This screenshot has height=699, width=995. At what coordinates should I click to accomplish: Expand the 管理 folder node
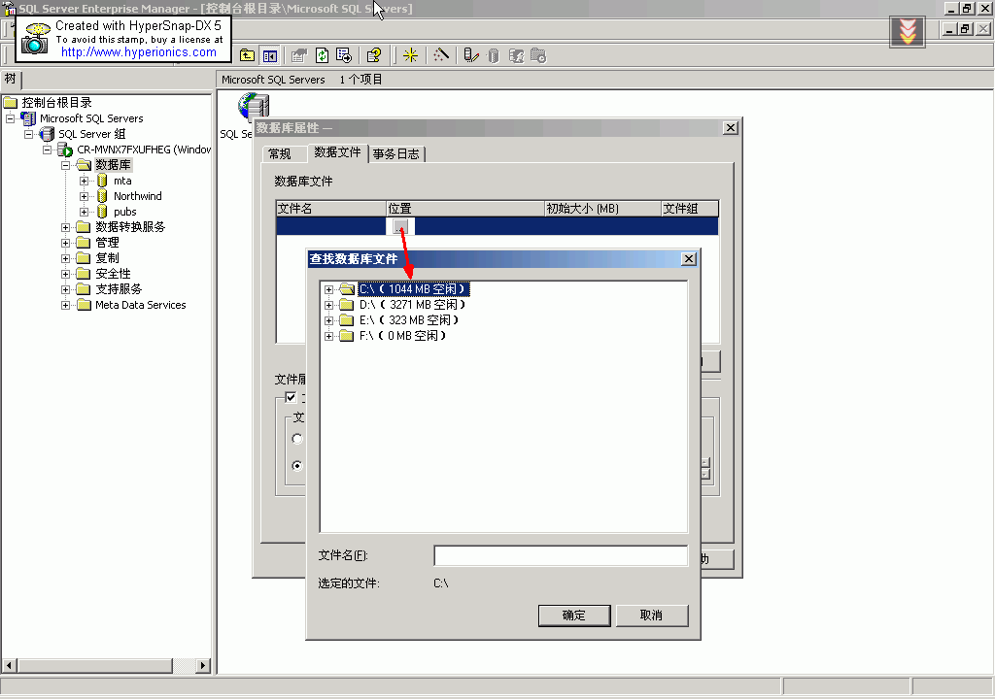[x=65, y=243]
